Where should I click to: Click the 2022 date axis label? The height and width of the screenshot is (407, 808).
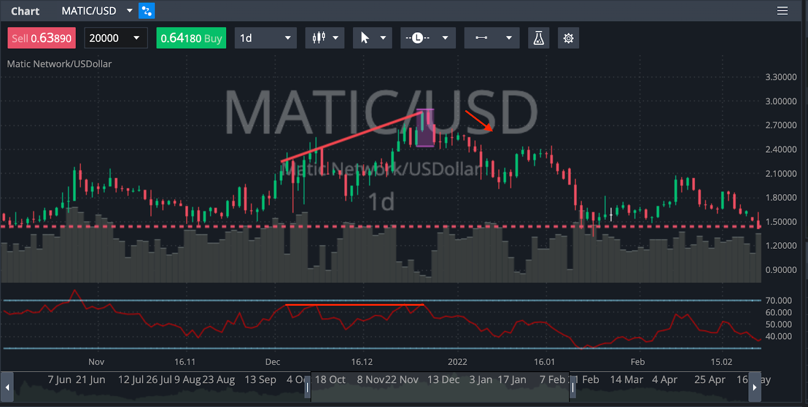[458, 362]
